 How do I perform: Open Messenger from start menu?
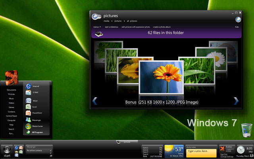(x=28, y=120)
